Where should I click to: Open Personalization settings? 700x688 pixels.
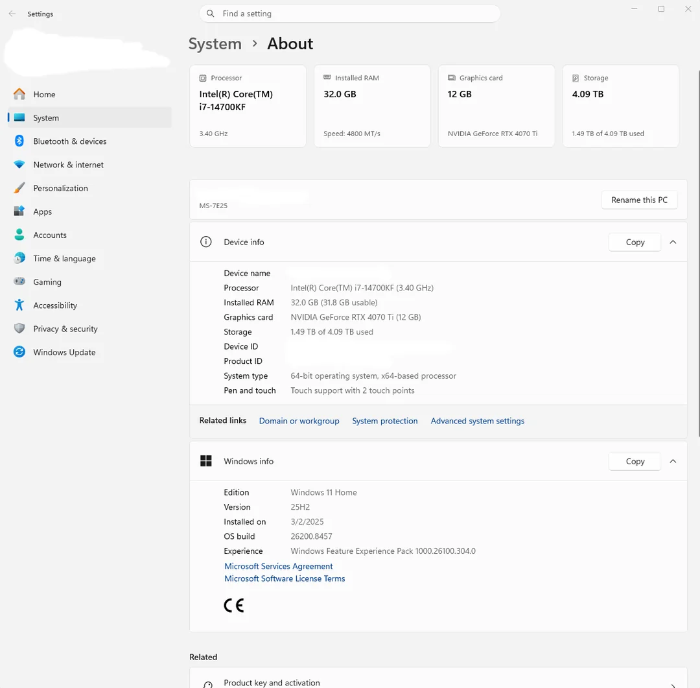(89, 188)
